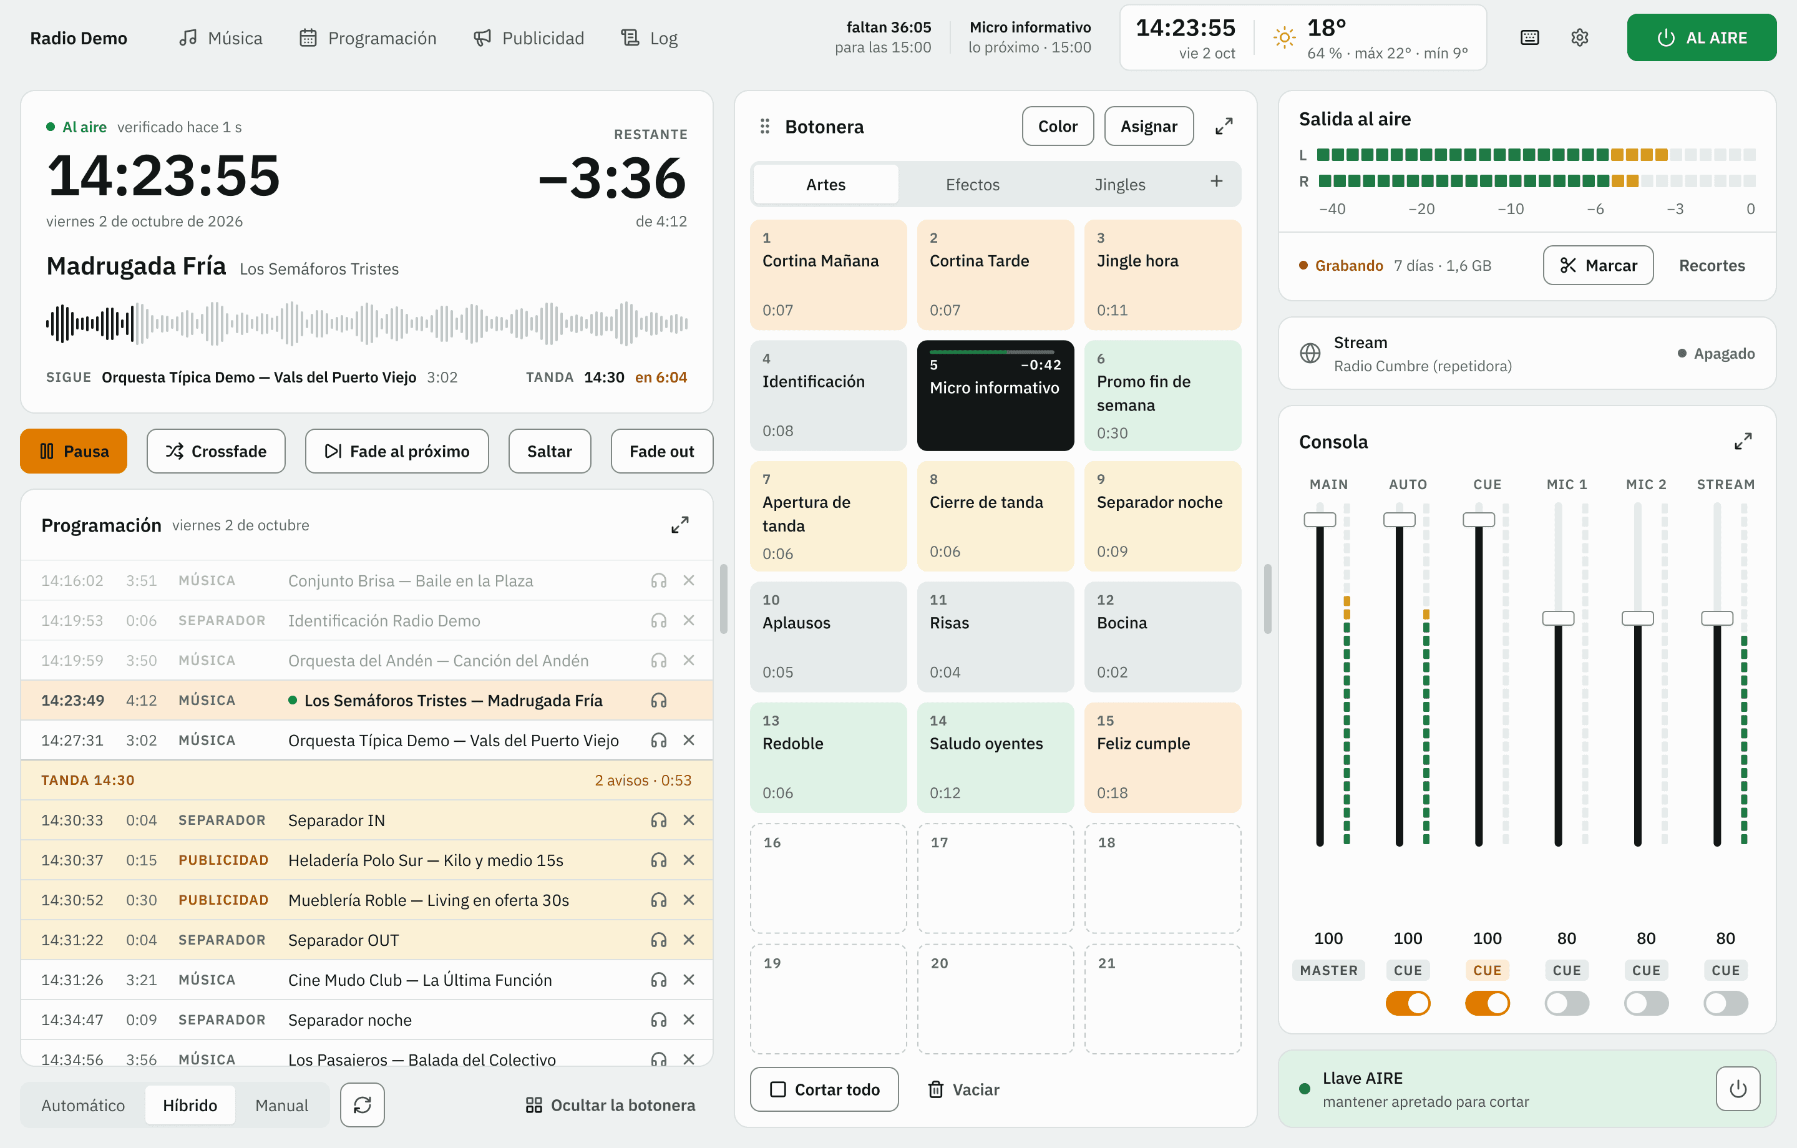This screenshot has height=1148, width=1797.
Task: Click the playing track waveform
Action: coord(366,323)
